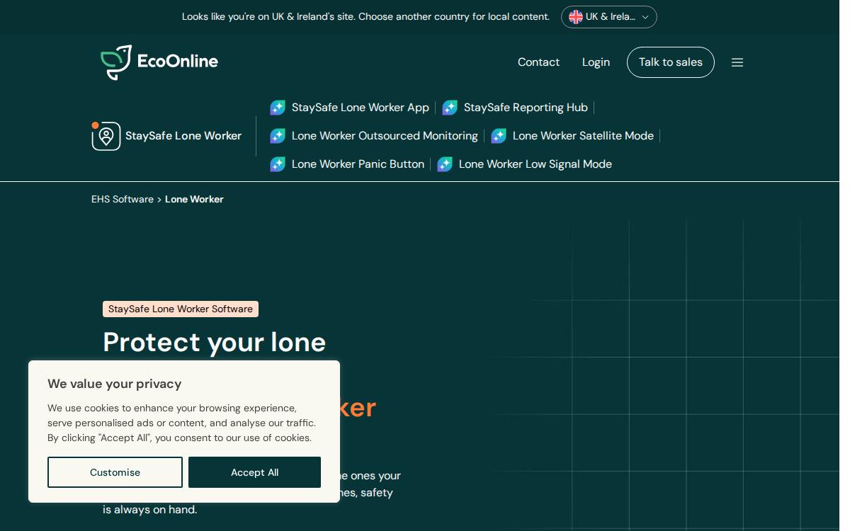Click the Customise cookies button
850x531 pixels.
click(x=115, y=472)
